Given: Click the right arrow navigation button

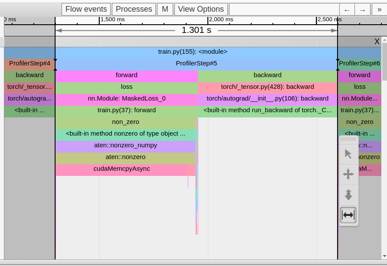Looking at the screenshot, I should click(x=363, y=10).
